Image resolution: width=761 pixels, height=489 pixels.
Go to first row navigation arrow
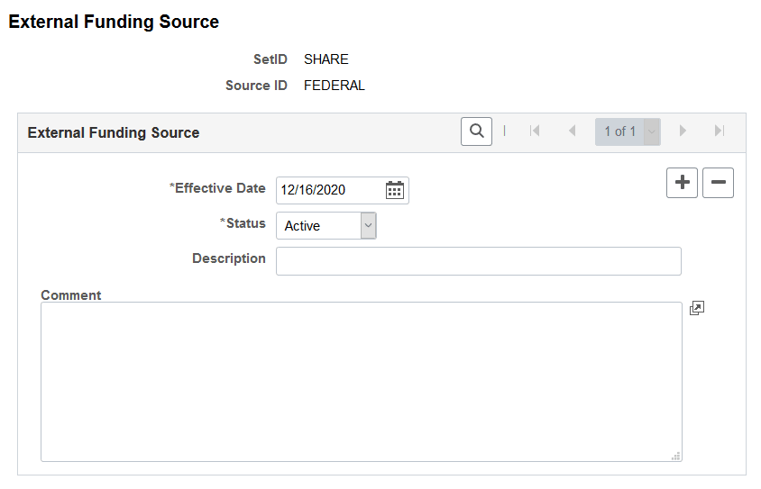point(535,131)
